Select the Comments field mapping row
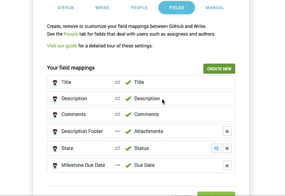Image resolution: width=285 pixels, height=196 pixels. 141,115
